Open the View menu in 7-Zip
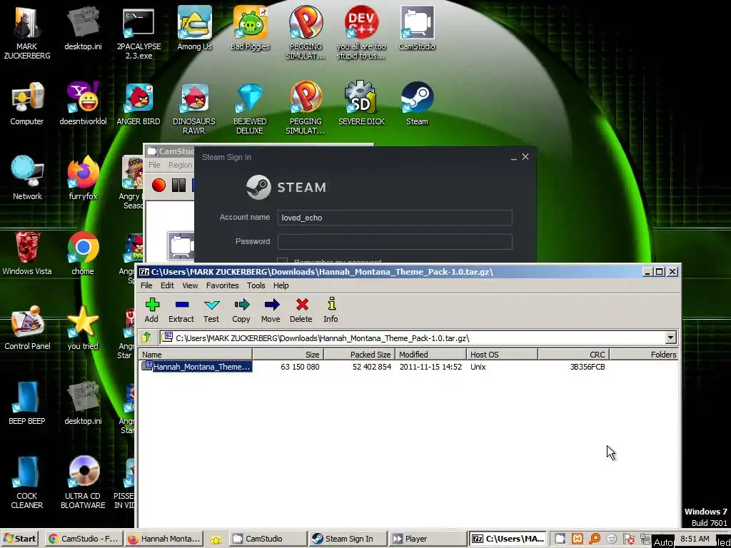 pyautogui.click(x=190, y=285)
